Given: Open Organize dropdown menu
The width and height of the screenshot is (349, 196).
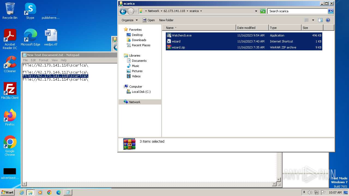Looking at the screenshot, I should coord(130,20).
